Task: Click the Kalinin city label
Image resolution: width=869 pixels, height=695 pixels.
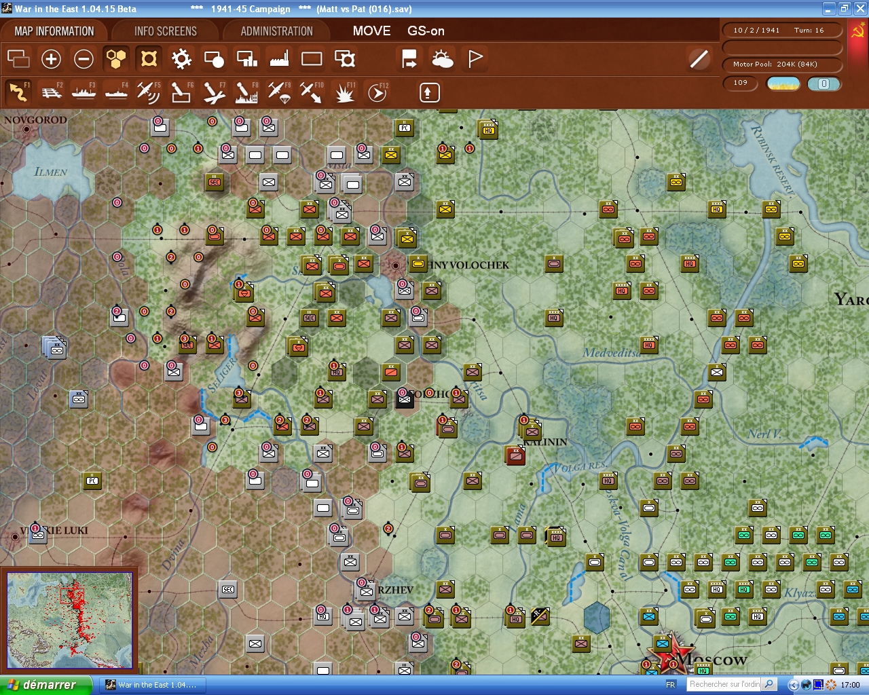Action: [x=544, y=442]
